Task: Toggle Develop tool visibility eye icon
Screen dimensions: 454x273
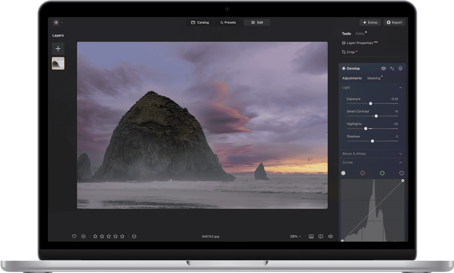Action: coord(384,69)
